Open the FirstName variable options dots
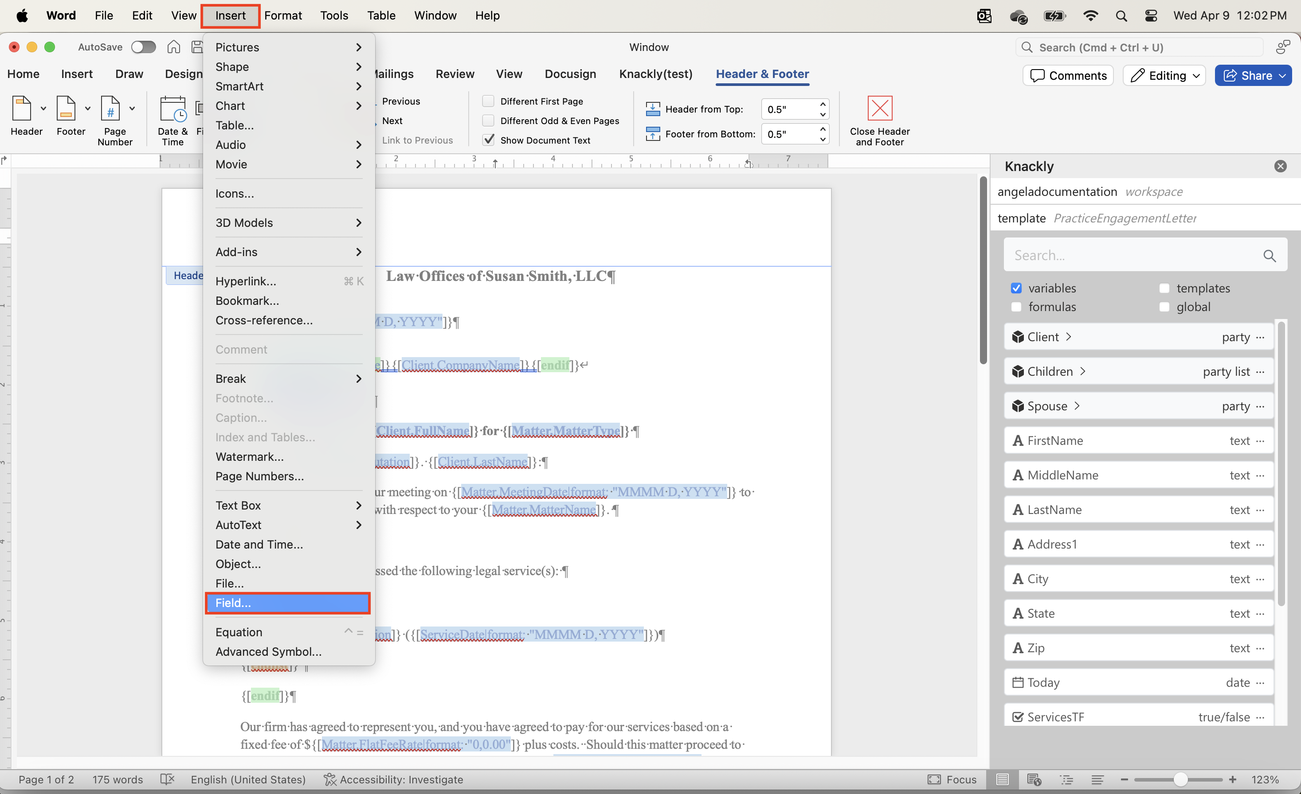This screenshot has height=794, width=1301. (1260, 440)
